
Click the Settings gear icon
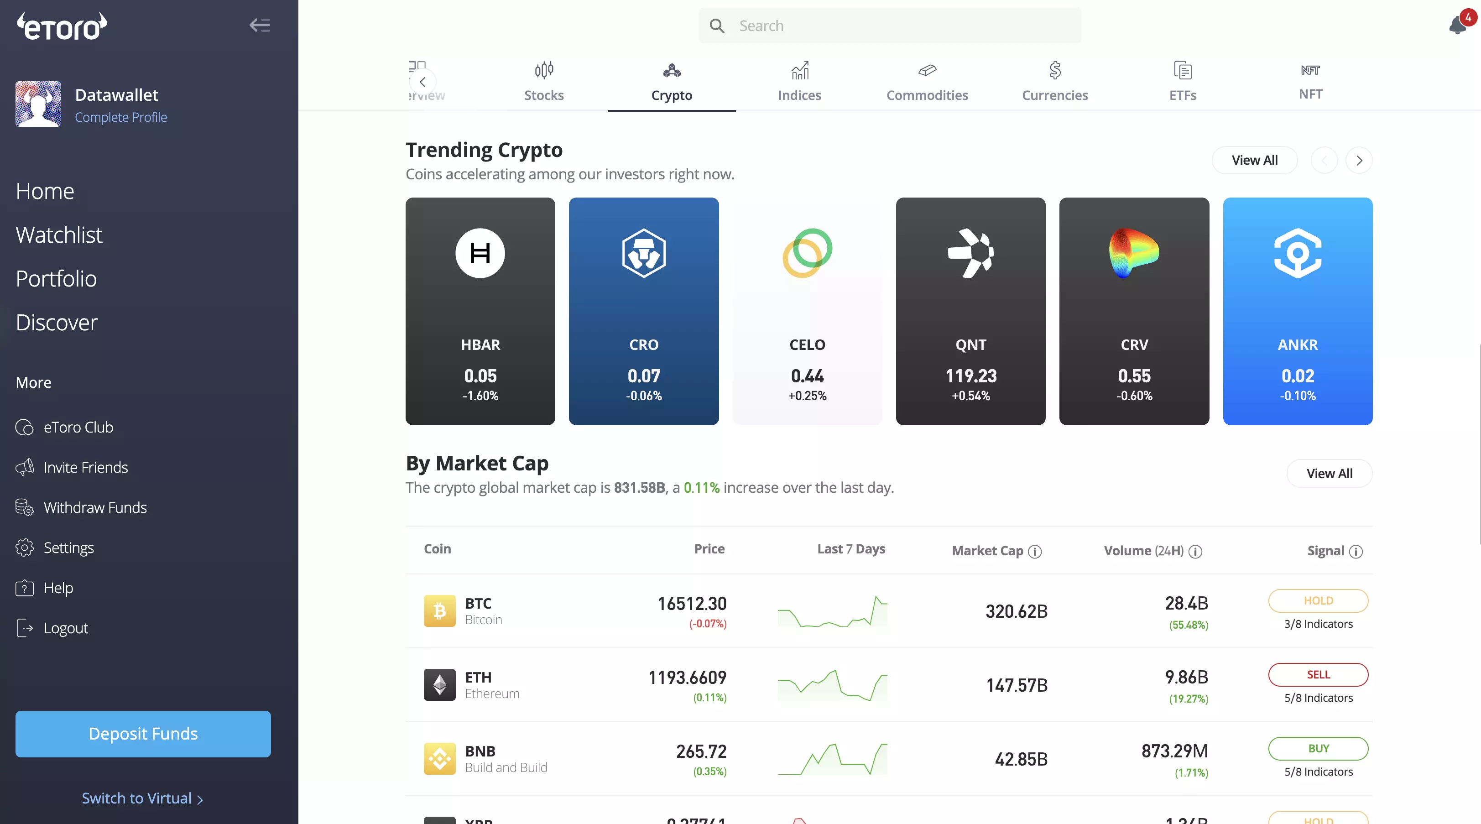[x=24, y=548]
